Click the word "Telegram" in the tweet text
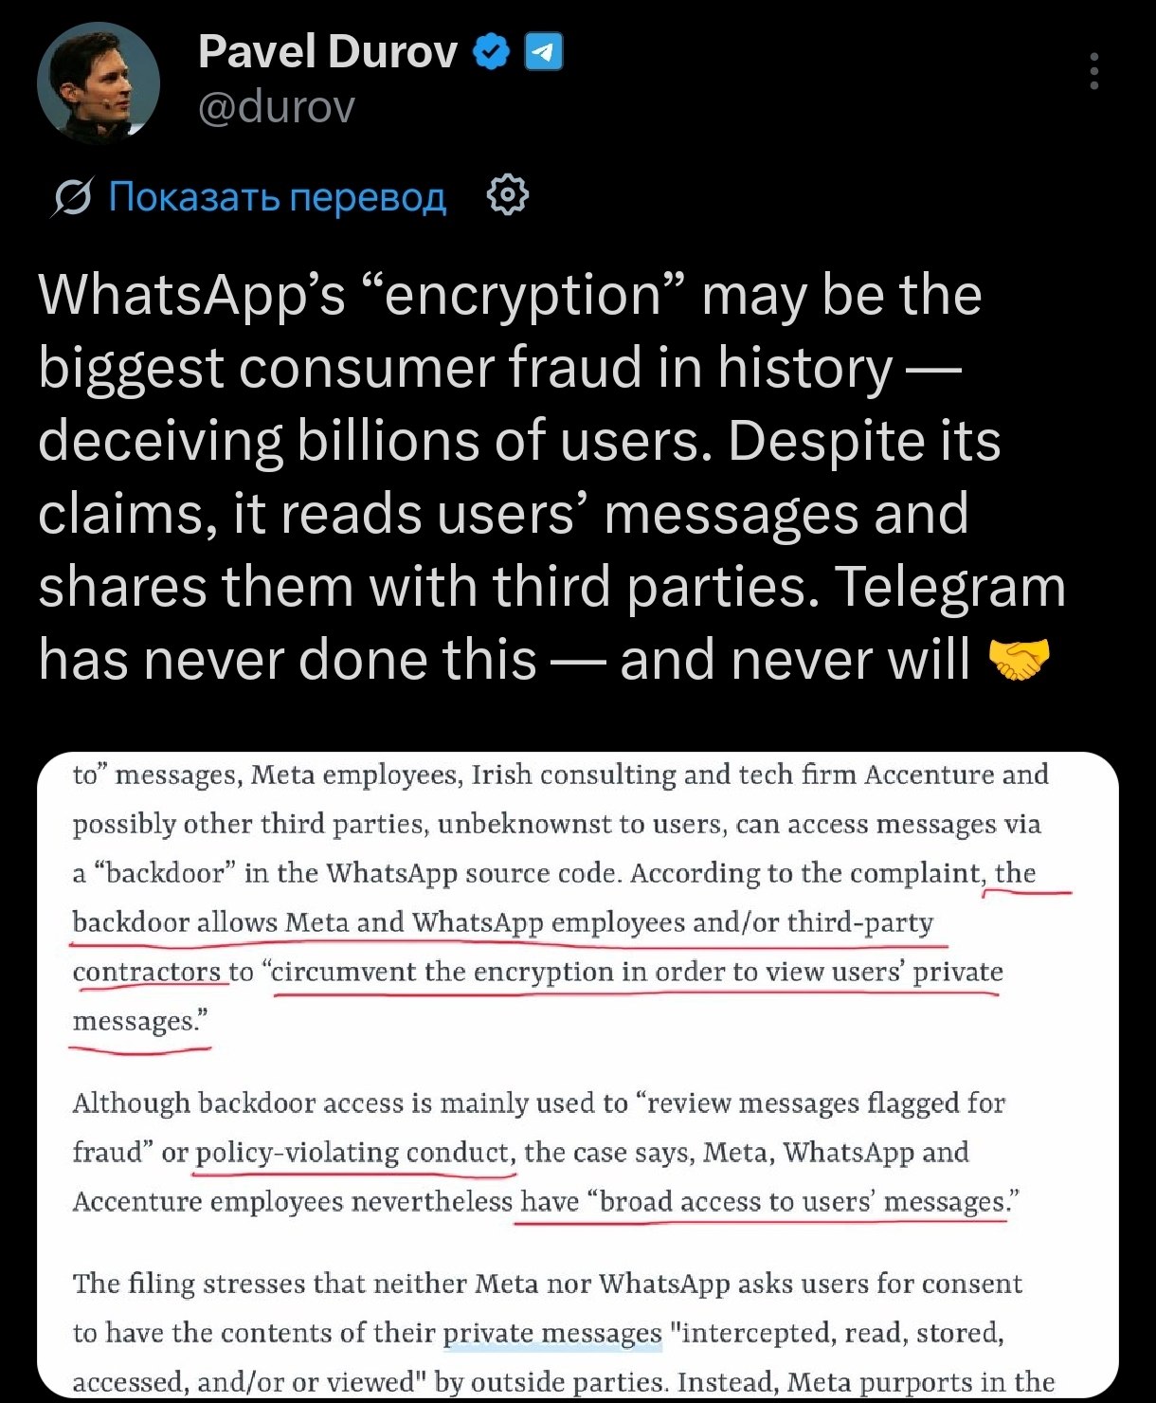The height and width of the screenshot is (1403, 1156). click(x=950, y=587)
